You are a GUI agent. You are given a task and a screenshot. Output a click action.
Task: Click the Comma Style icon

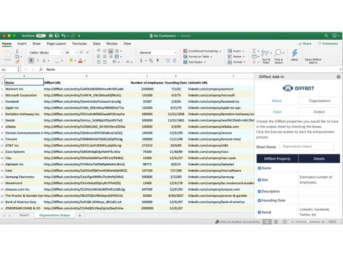click(158, 60)
